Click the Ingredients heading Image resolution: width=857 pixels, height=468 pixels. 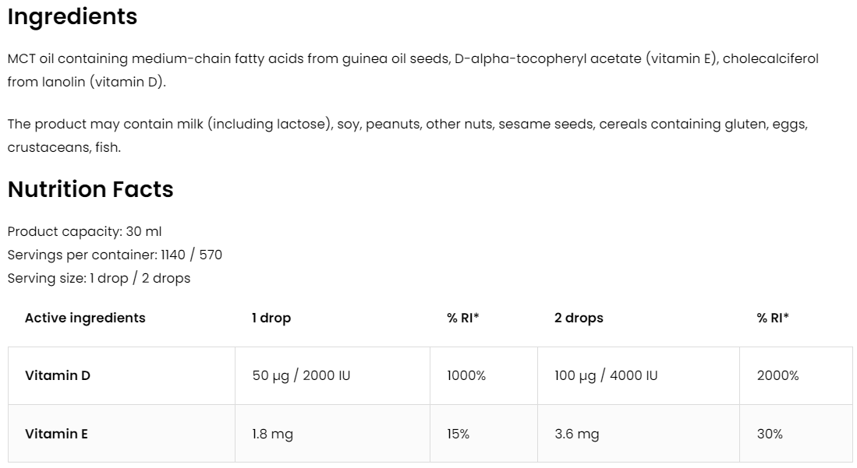click(x=73, y=17)
